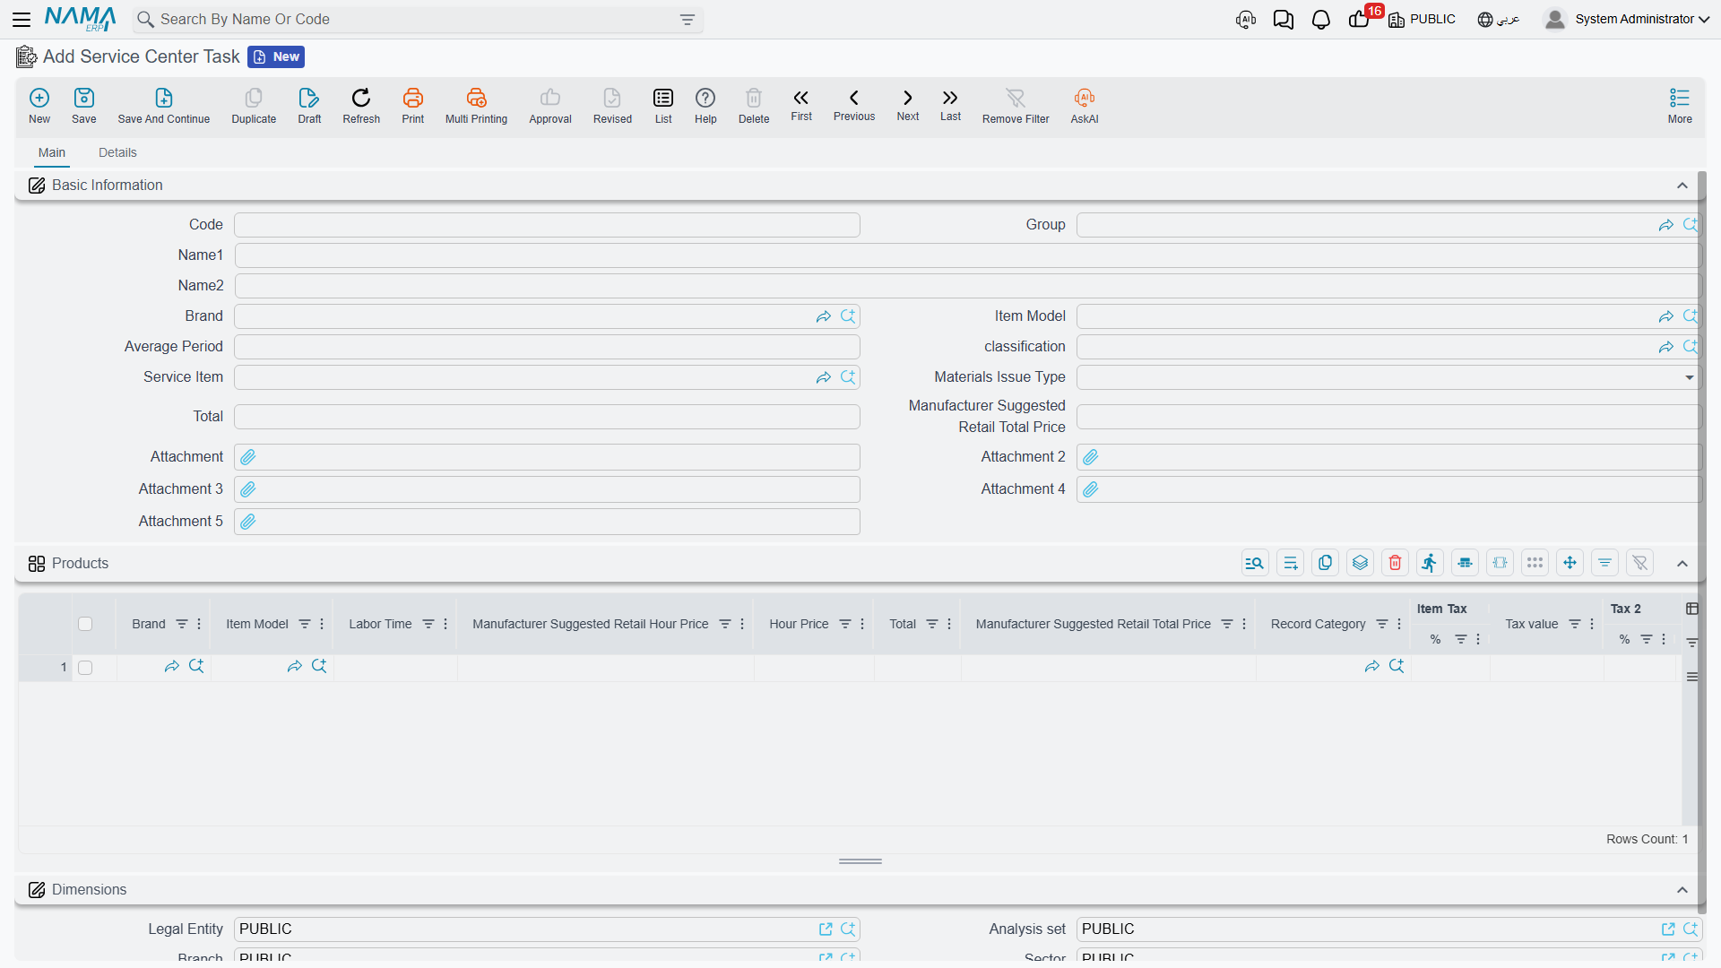
Task: Click Remove Filter
Action: tap(1016, 106)
